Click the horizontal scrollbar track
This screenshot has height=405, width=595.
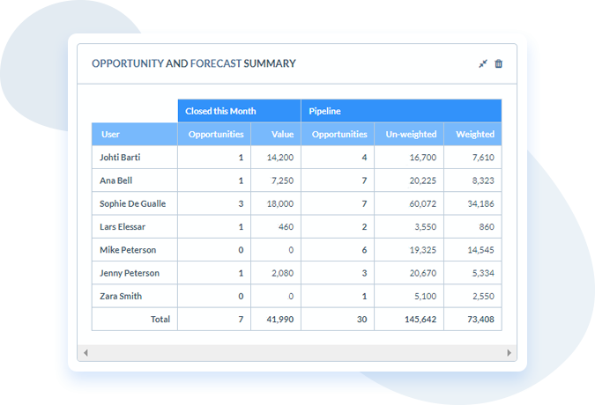(x=297, y=353)
